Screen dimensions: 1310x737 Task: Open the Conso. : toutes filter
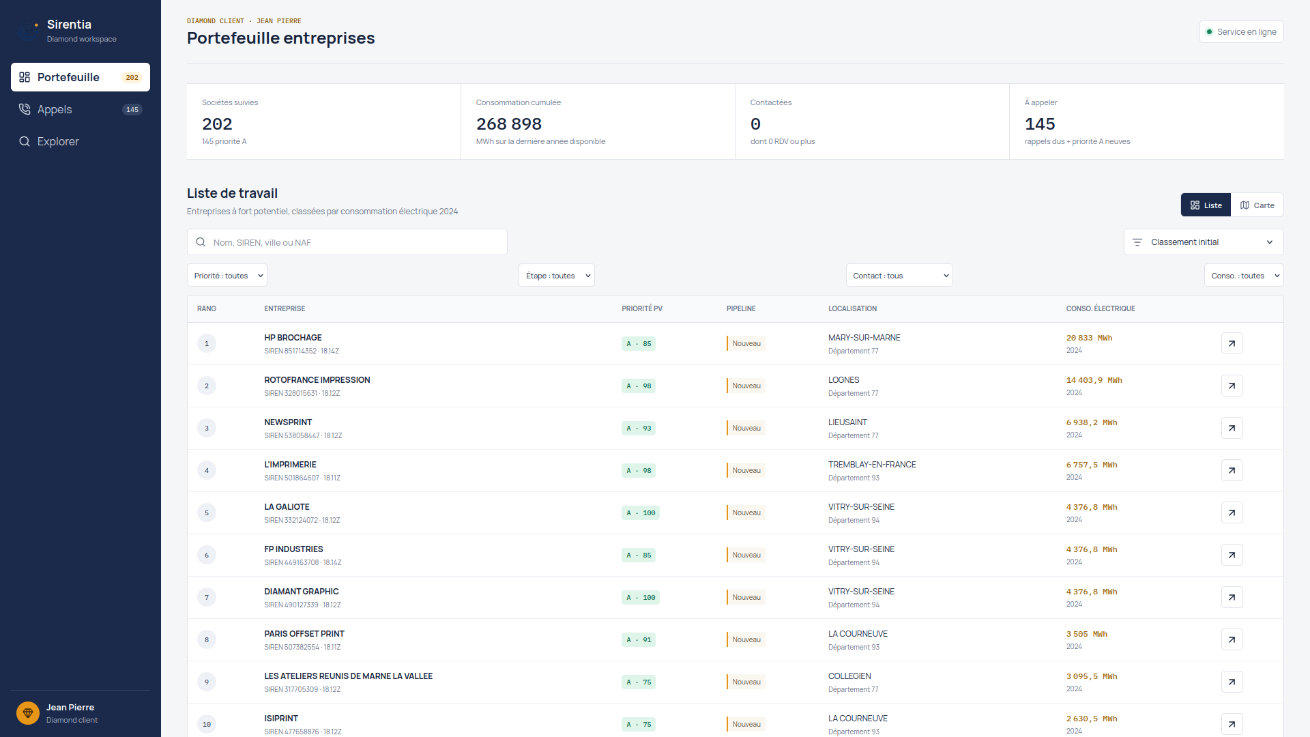[1244, 276]
